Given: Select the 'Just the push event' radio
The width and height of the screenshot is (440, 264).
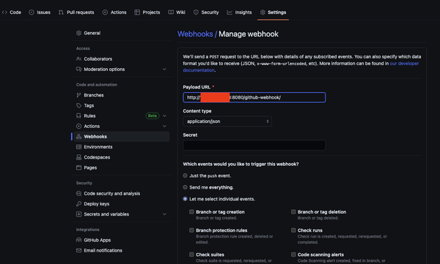Looking at the screenshot, I should click(185, 176).
